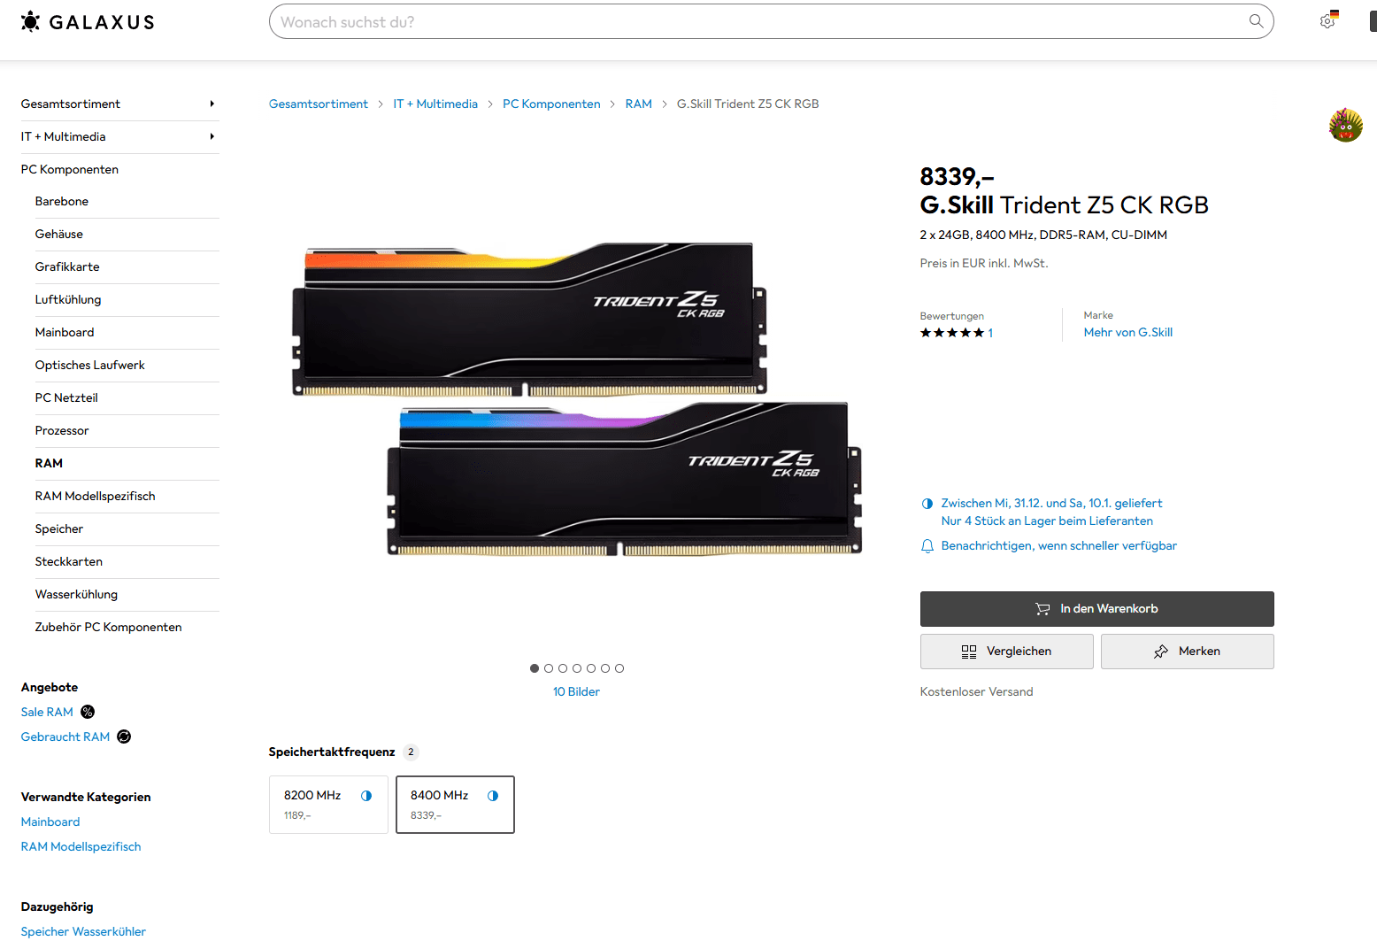Select the 8200 MHz variant option
The image size is (1377, 941).
click(328, 805)
